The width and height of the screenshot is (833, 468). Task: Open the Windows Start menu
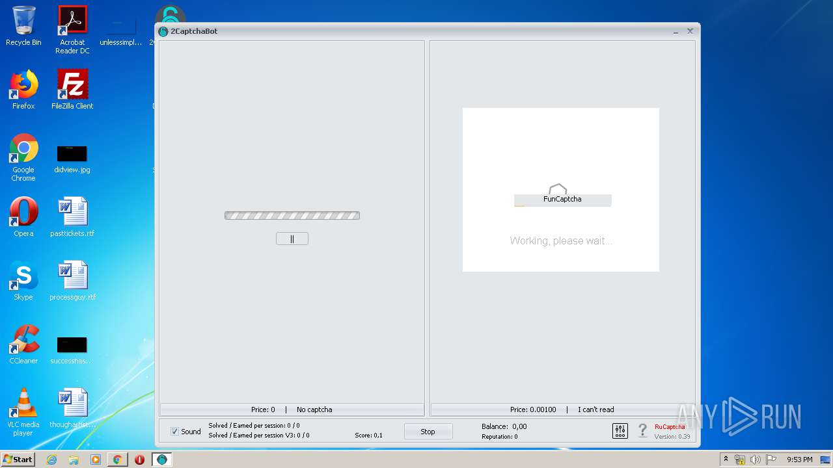pyautogui.click(x=18, y=459)
